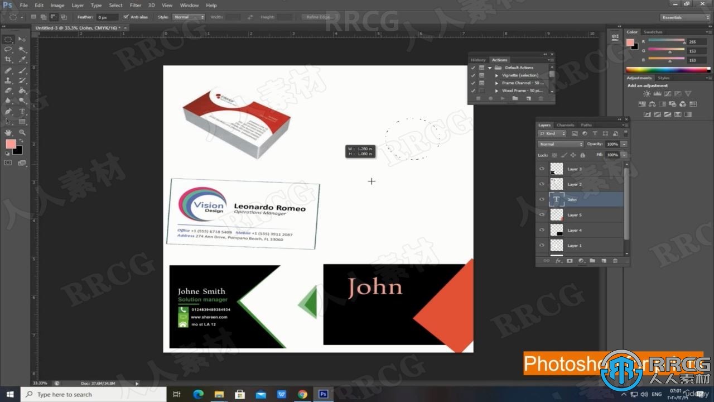
Task: Expand the Vignette (selection) action
Action: (496, 75)
